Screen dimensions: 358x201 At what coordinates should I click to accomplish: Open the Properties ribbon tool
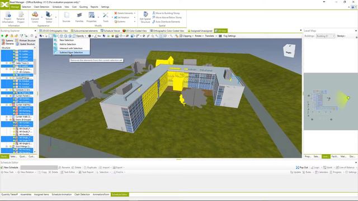coord(91,17)
